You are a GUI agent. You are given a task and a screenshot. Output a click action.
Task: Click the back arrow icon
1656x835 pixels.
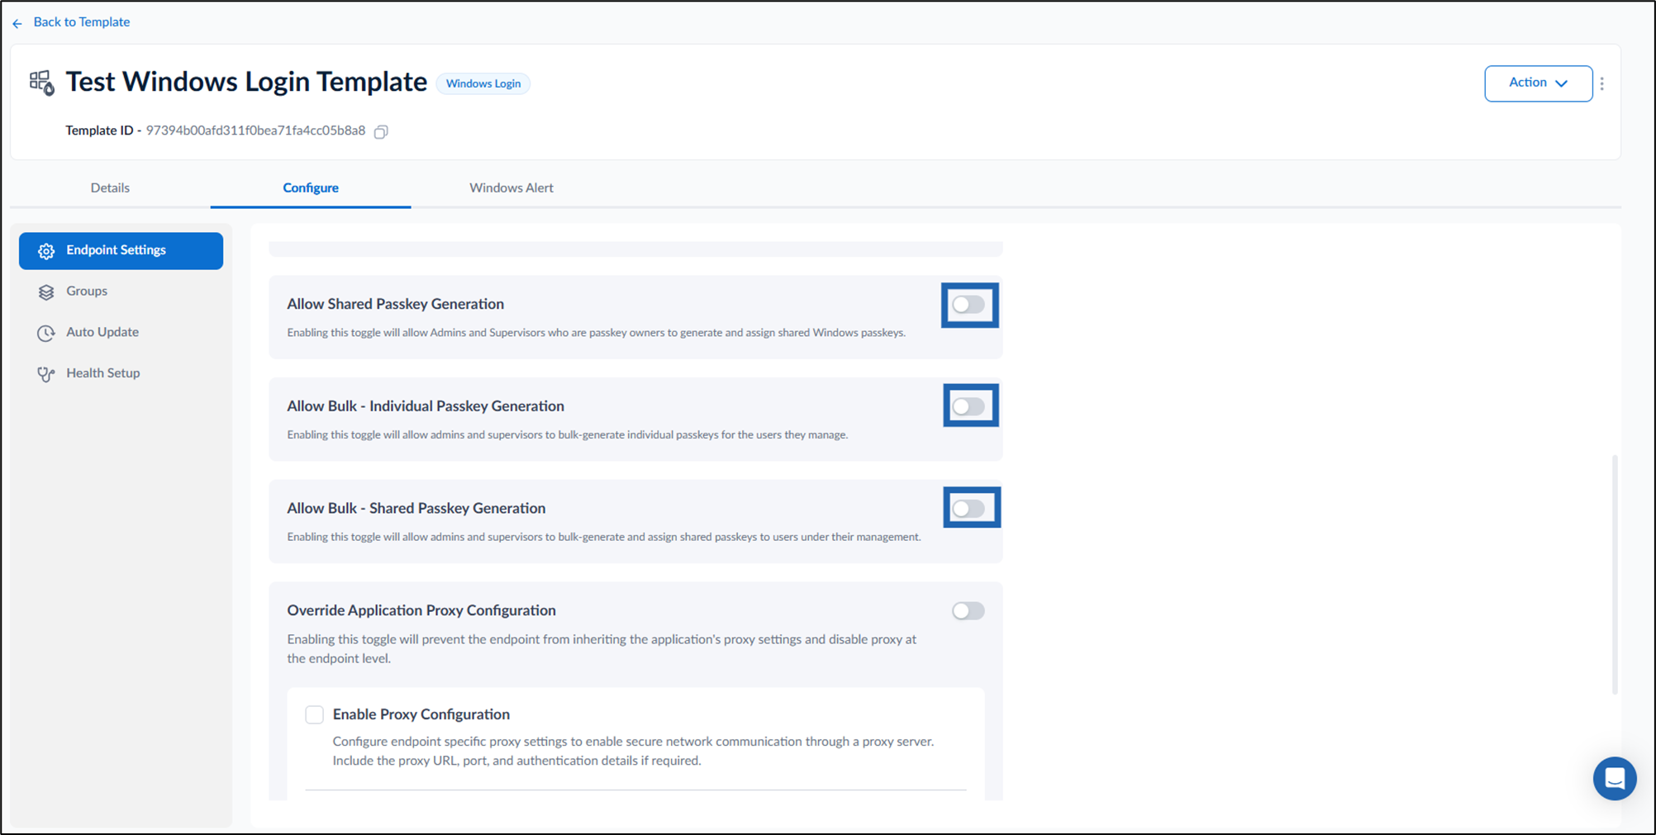pyautogui.click(x=17, y=23)
